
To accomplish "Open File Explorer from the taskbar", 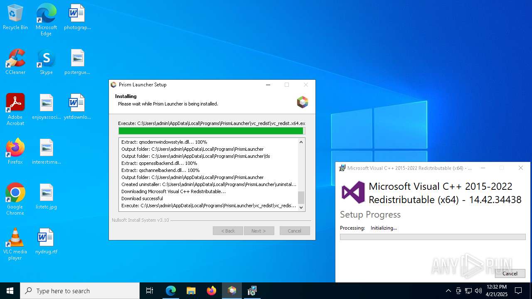I will (x=191, y=291).
